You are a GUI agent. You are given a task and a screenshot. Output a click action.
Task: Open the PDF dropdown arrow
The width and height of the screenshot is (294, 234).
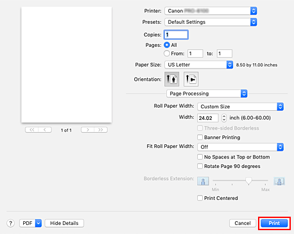[x=39, y=223]
